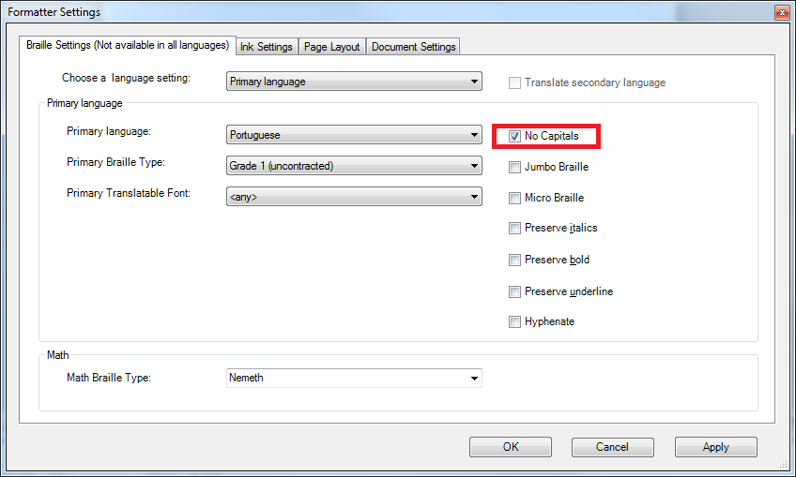The width and height of the screenshot is (796, 477).
Task: Check the Preserve underline box
Action: [x=515, y=291]
